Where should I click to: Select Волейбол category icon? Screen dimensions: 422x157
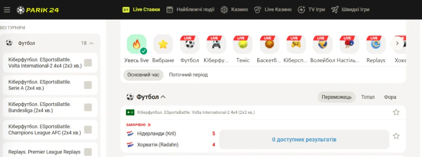(323, 44)
